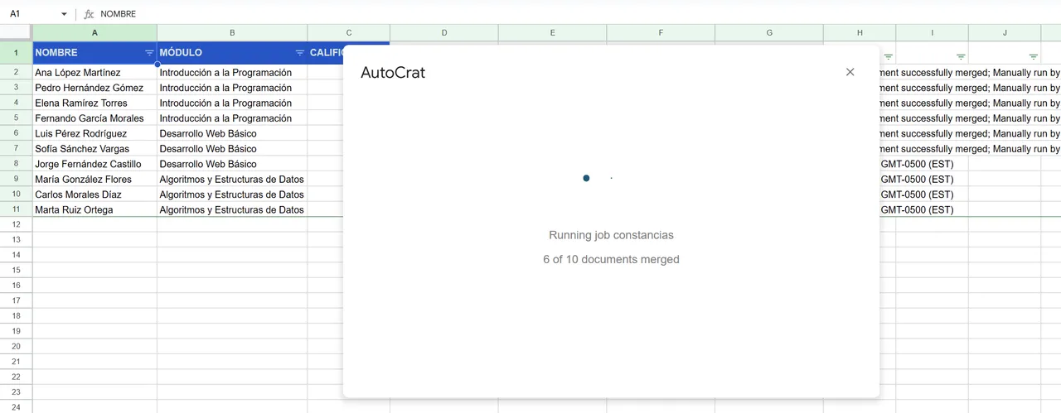Viewport: 1061px width, 413px height.
Task: Select column E header
Action: (553, 32)
